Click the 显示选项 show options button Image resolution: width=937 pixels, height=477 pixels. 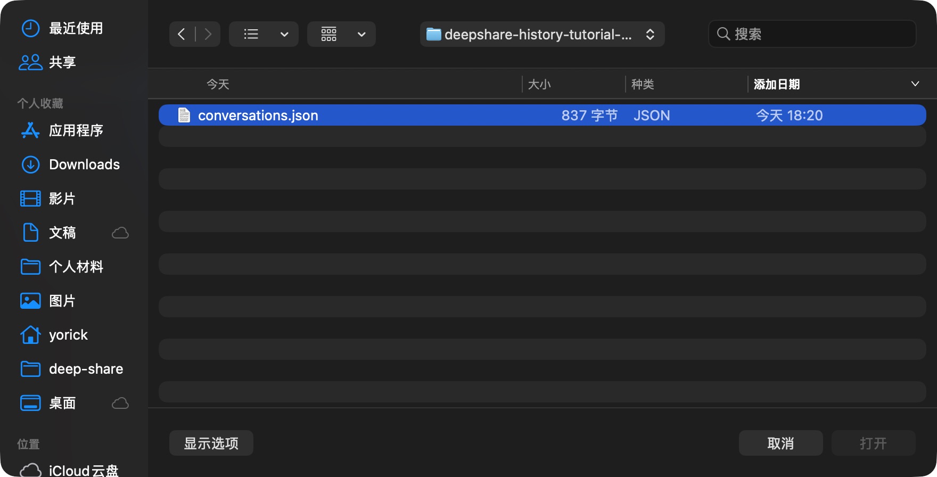pos(211,443)
